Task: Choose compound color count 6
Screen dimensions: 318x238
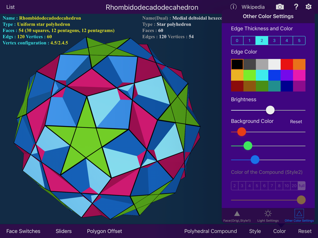Action: click(x=264, y=186)
